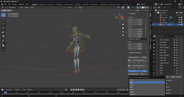Collapse the Rig Main Properties panel
Viewport: 184px width, 97px height.
pos(135,53)
